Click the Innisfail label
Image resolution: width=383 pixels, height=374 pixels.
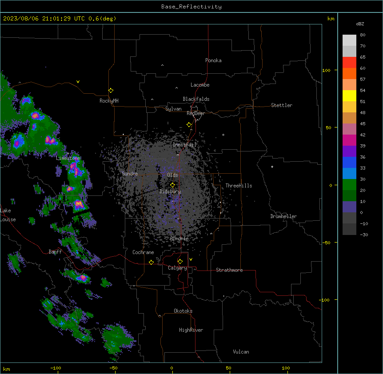coord(185,145)
